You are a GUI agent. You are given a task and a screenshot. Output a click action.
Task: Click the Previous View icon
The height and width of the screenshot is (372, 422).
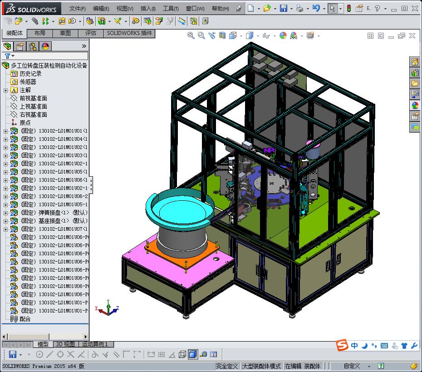click(212, 35)
